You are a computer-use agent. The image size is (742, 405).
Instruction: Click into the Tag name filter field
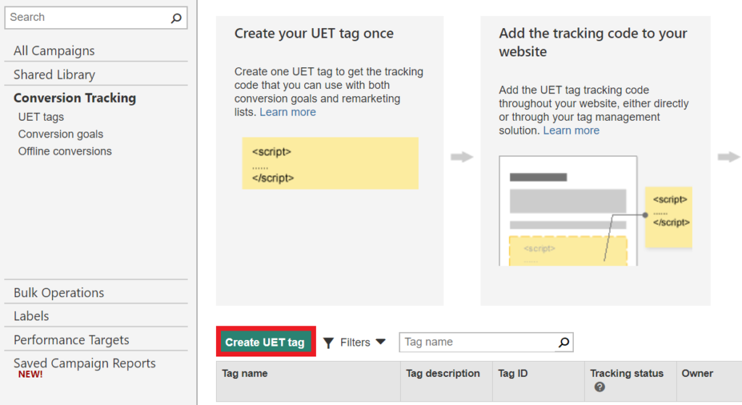[x=477, y=342]
